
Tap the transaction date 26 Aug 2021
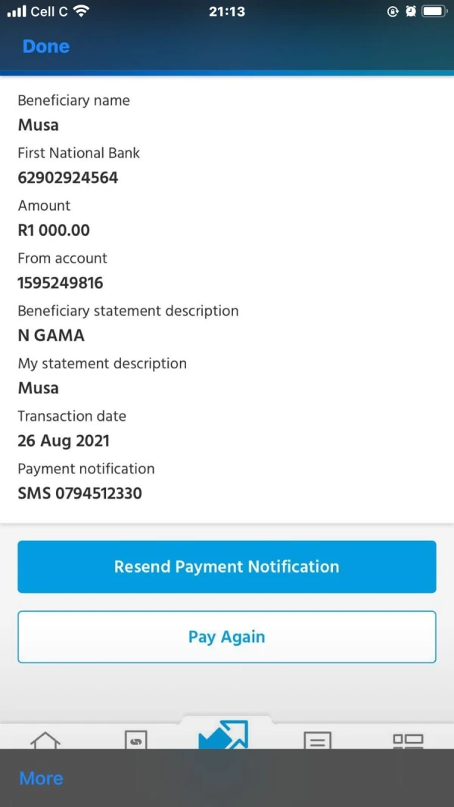(64, 440)
